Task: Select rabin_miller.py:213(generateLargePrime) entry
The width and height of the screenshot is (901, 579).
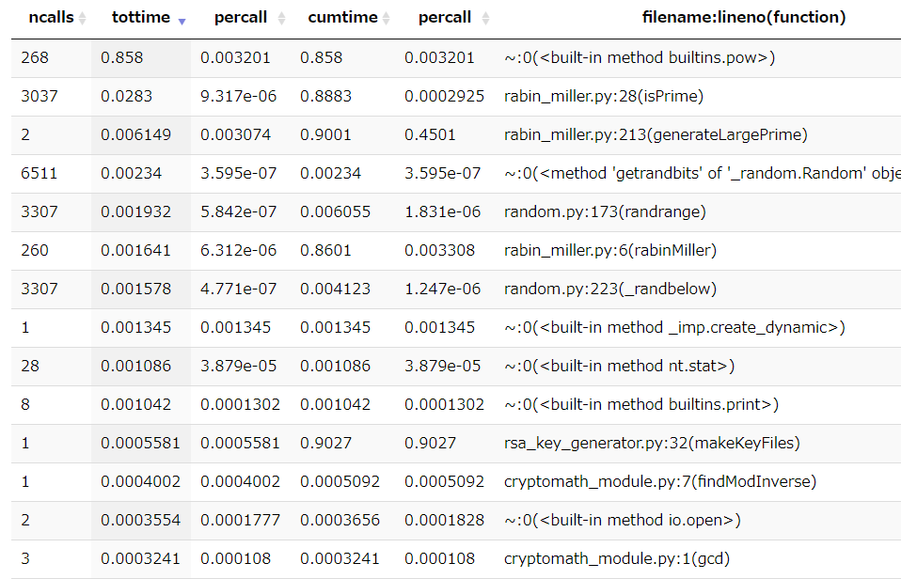Action: click(x=656, y=134)
